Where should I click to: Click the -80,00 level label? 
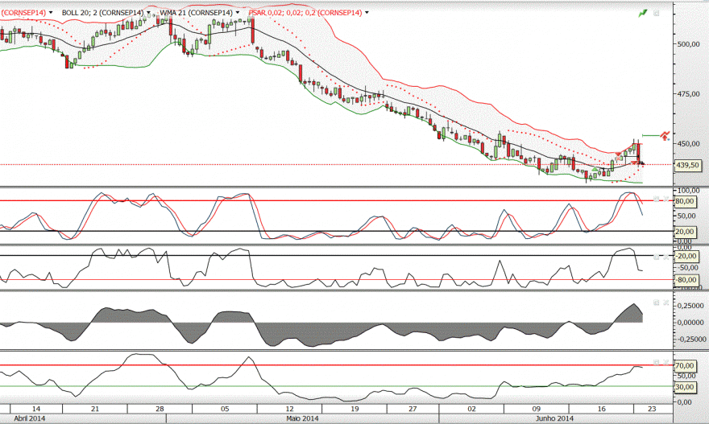point(686,280)
